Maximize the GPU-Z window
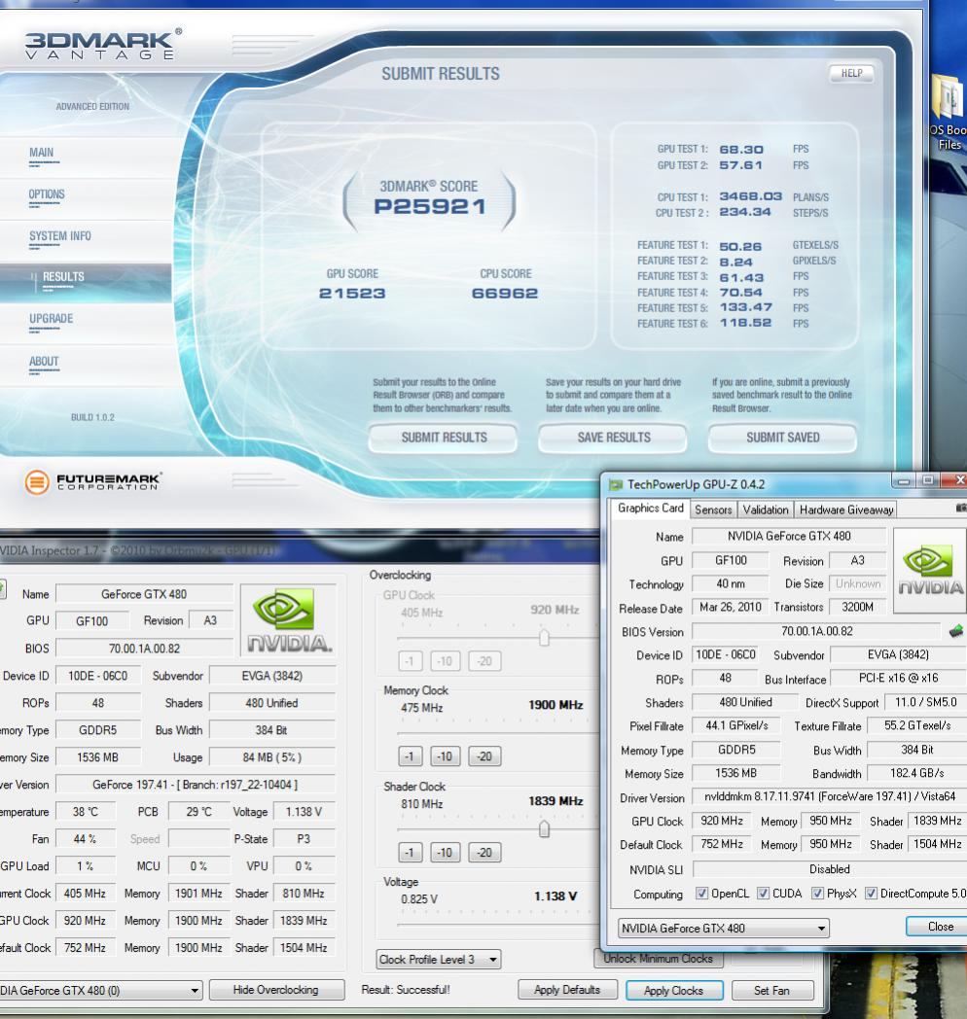967x1019 pixels. point(928,481)
